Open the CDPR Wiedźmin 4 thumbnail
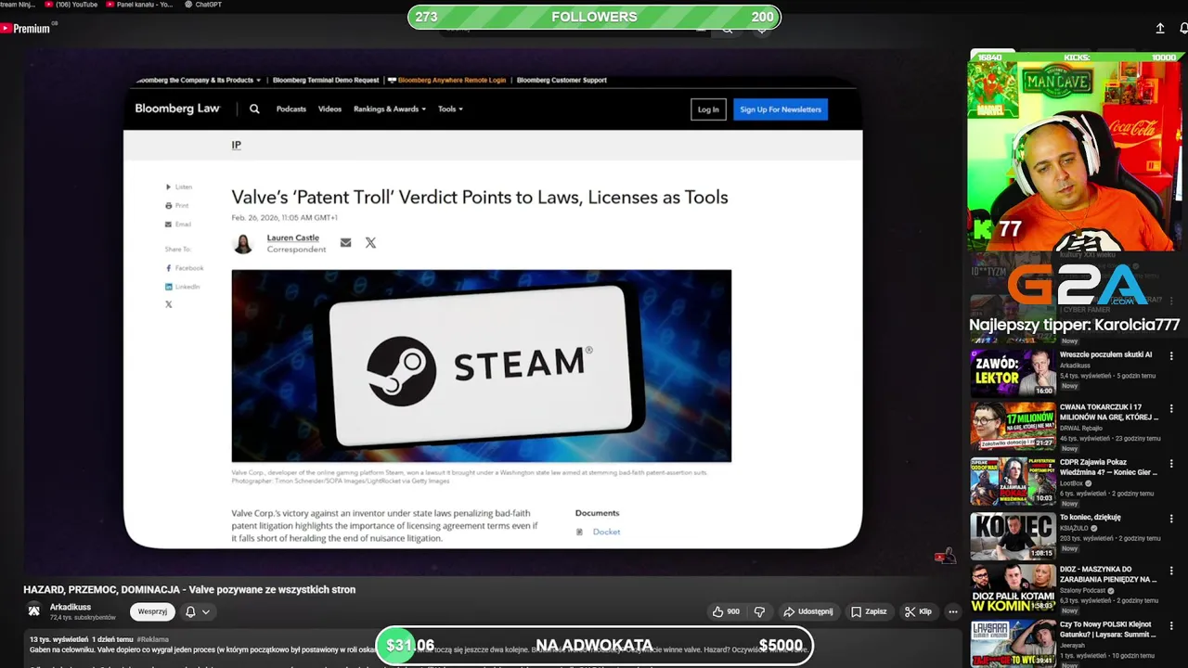This screenshot has width=1188, height=668. [1014, 481]
